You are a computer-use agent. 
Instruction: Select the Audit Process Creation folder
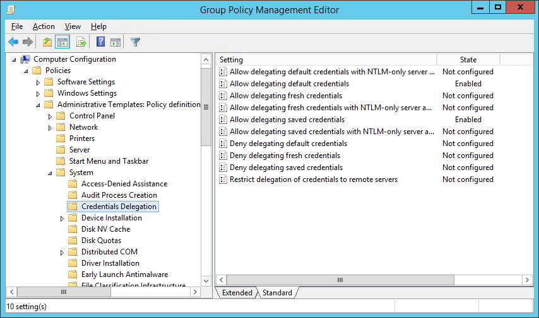[x=119, y=195]
